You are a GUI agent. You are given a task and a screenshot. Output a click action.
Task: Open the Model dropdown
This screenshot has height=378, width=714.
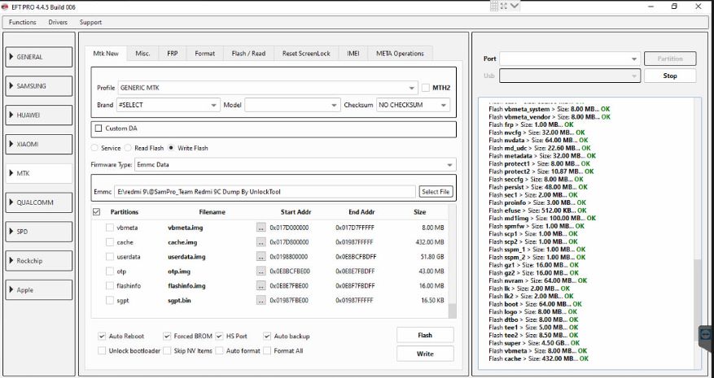(x=292, y=105)
